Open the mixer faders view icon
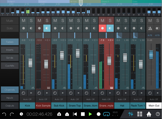Image resolution: width=162 pixels, height=119 pixels. [x=131, y=114]
